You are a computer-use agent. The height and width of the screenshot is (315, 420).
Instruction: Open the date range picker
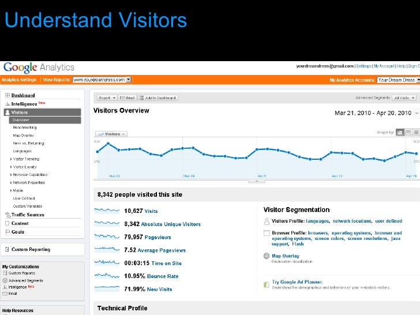(376, 113)
